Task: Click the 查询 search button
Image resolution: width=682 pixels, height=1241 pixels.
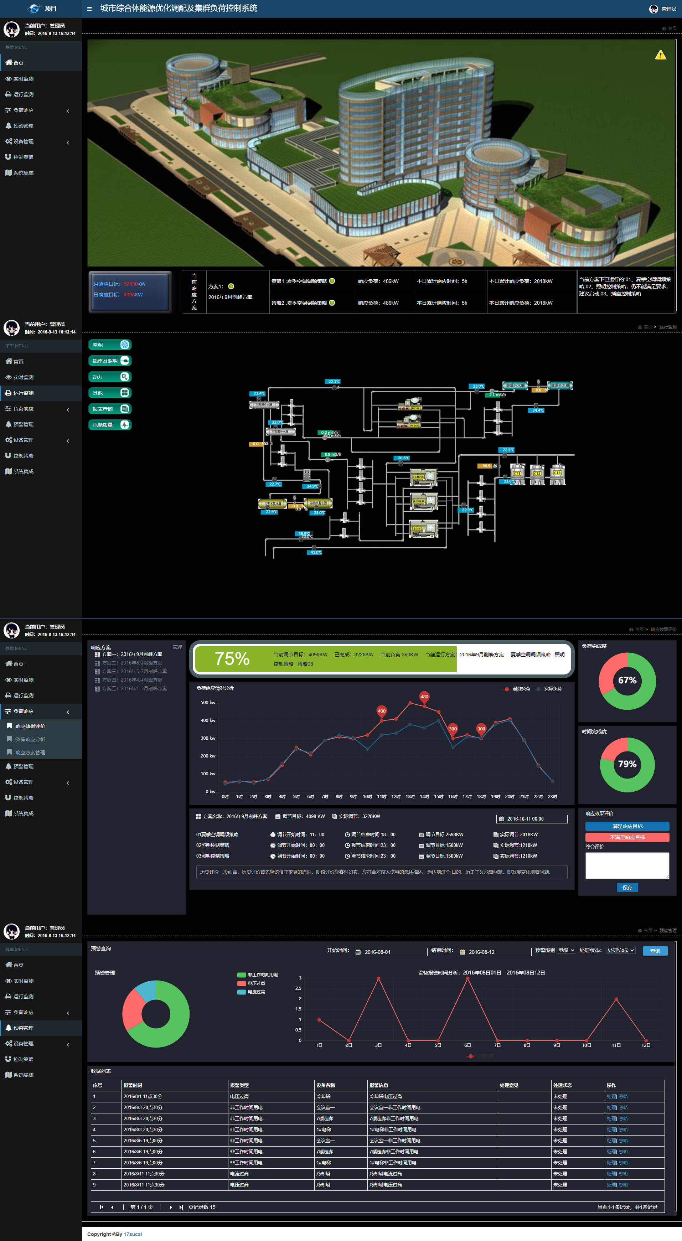Action: pyautogui.click(x=655, y=951)
